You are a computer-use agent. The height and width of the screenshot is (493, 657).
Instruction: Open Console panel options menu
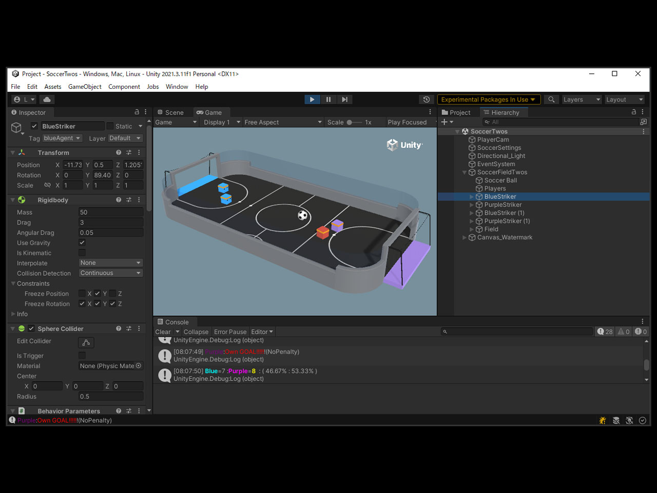pos(642,321)
